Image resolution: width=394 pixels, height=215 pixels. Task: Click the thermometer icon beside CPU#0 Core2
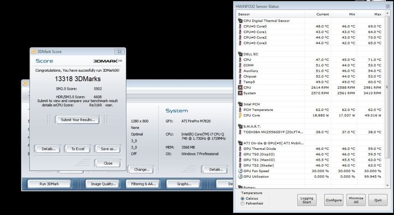tap(240, 37)
